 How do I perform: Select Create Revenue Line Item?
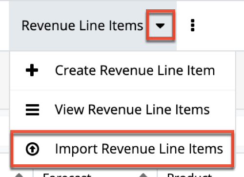pyautogui.click(x=123, y=70)
